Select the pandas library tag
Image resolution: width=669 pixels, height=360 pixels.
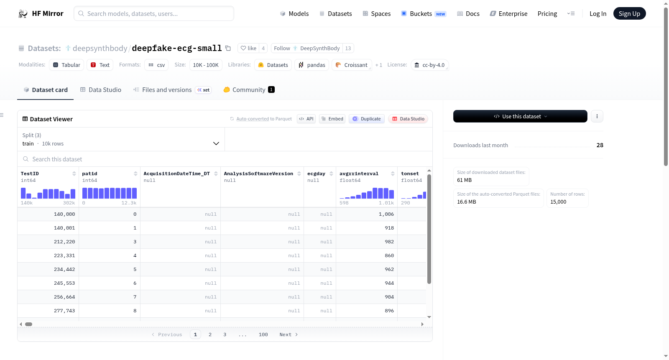pyautogui.click(x=312, y=65)
